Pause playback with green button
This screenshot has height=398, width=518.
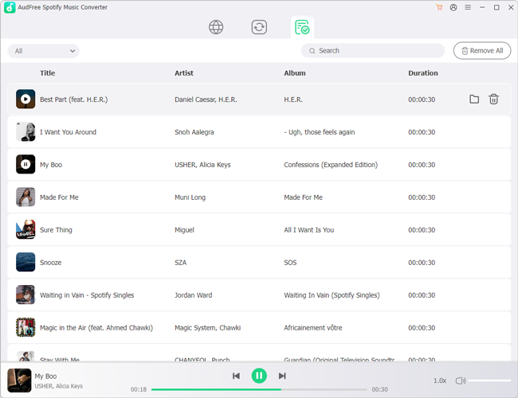(259, 376)
